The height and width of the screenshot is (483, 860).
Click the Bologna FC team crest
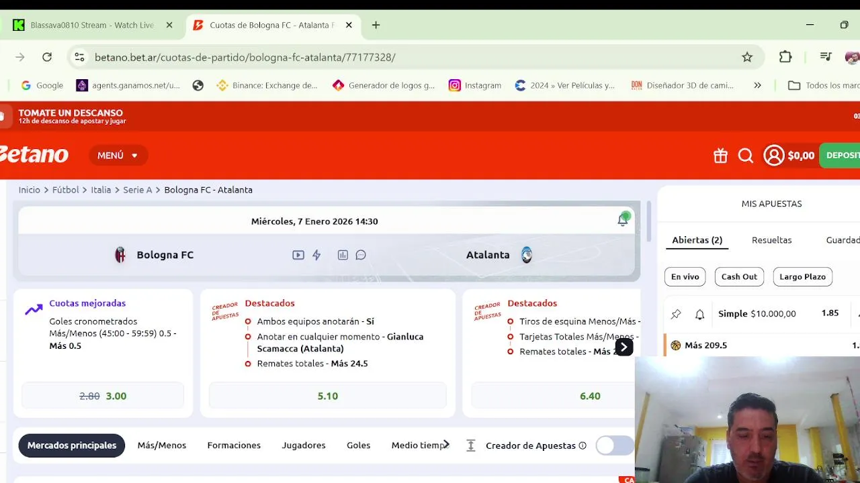coord(120,255)
